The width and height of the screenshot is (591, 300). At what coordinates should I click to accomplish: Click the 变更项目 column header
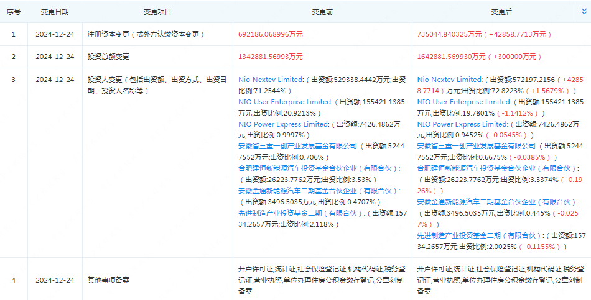coord(157,12)
